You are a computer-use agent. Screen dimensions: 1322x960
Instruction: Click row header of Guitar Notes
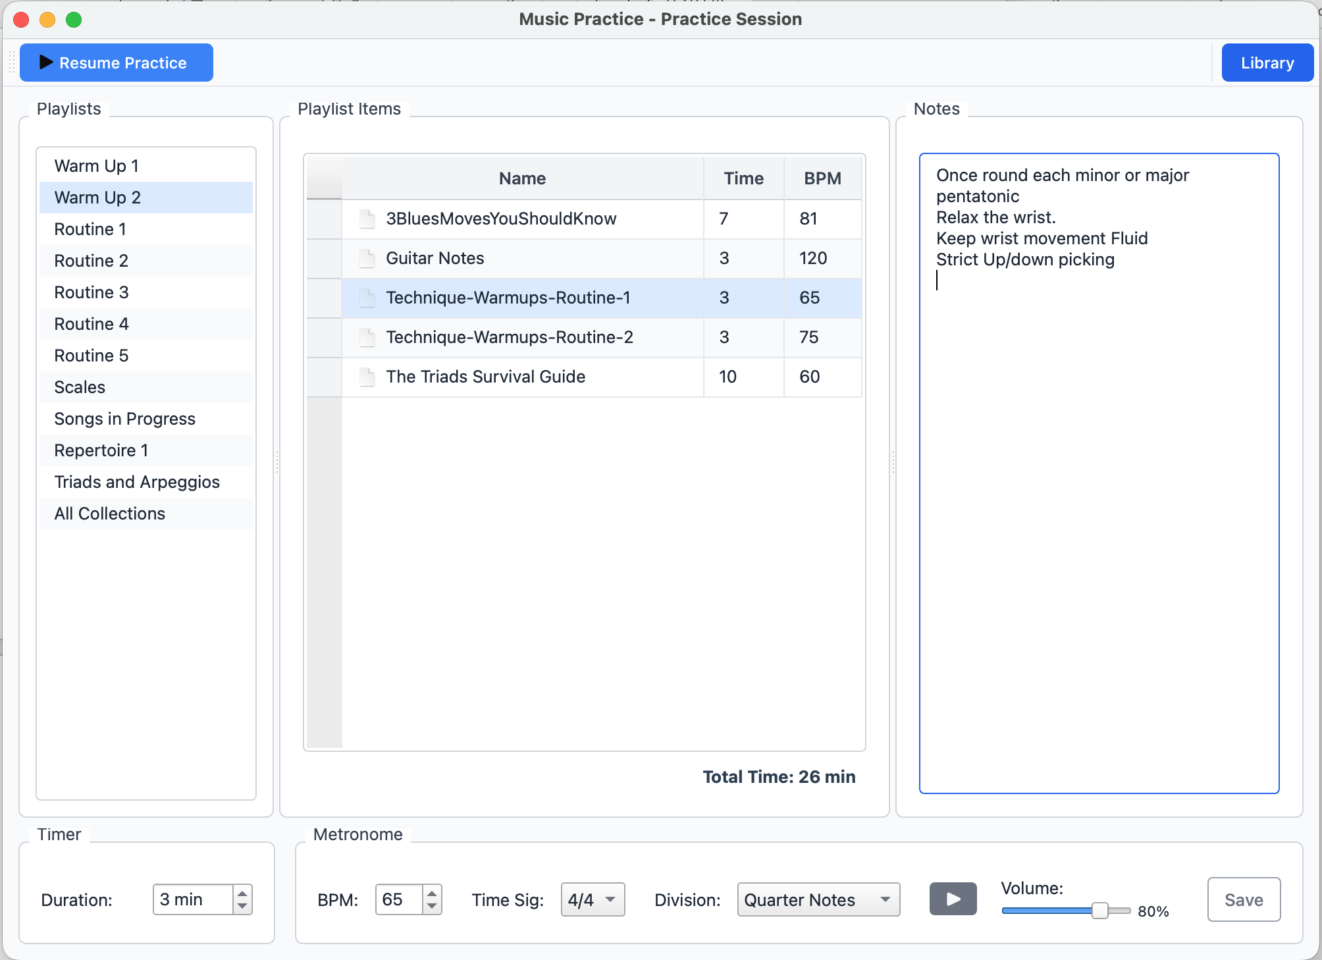[x=325, y=258]
